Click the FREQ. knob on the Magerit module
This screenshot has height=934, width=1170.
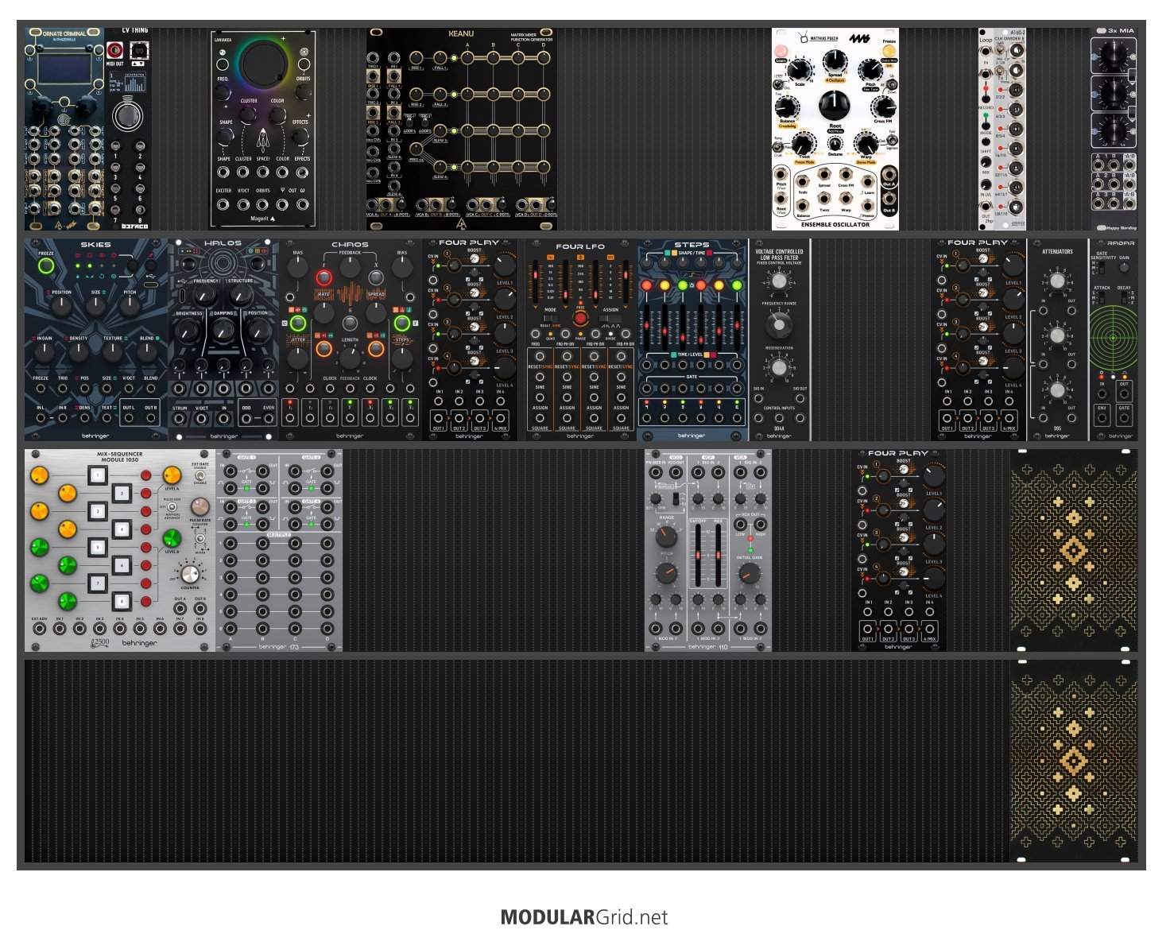tap(223, 94)
